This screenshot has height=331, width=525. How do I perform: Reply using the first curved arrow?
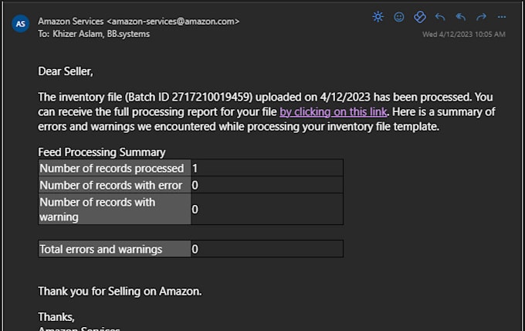[440, 17]
